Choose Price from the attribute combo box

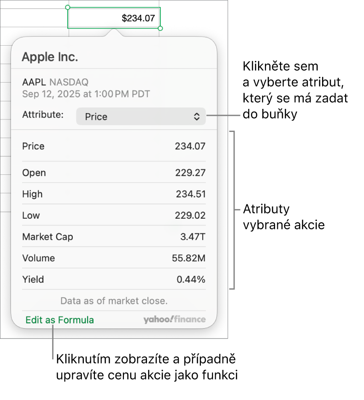coord(141,116)
